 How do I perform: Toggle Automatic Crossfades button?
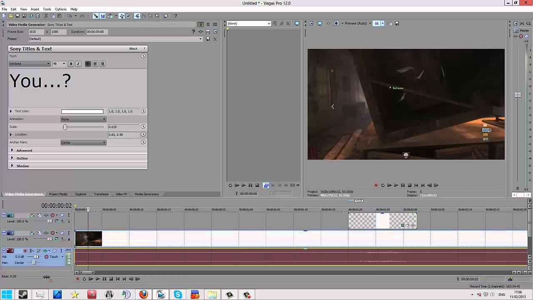click(x=102, y=16)
